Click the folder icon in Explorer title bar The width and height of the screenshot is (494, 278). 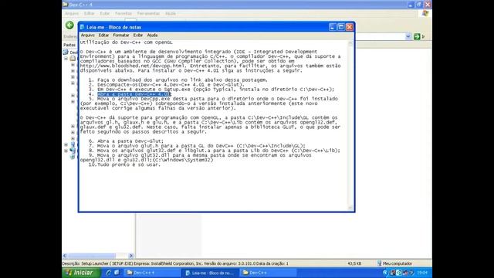[x=65, y=5]
